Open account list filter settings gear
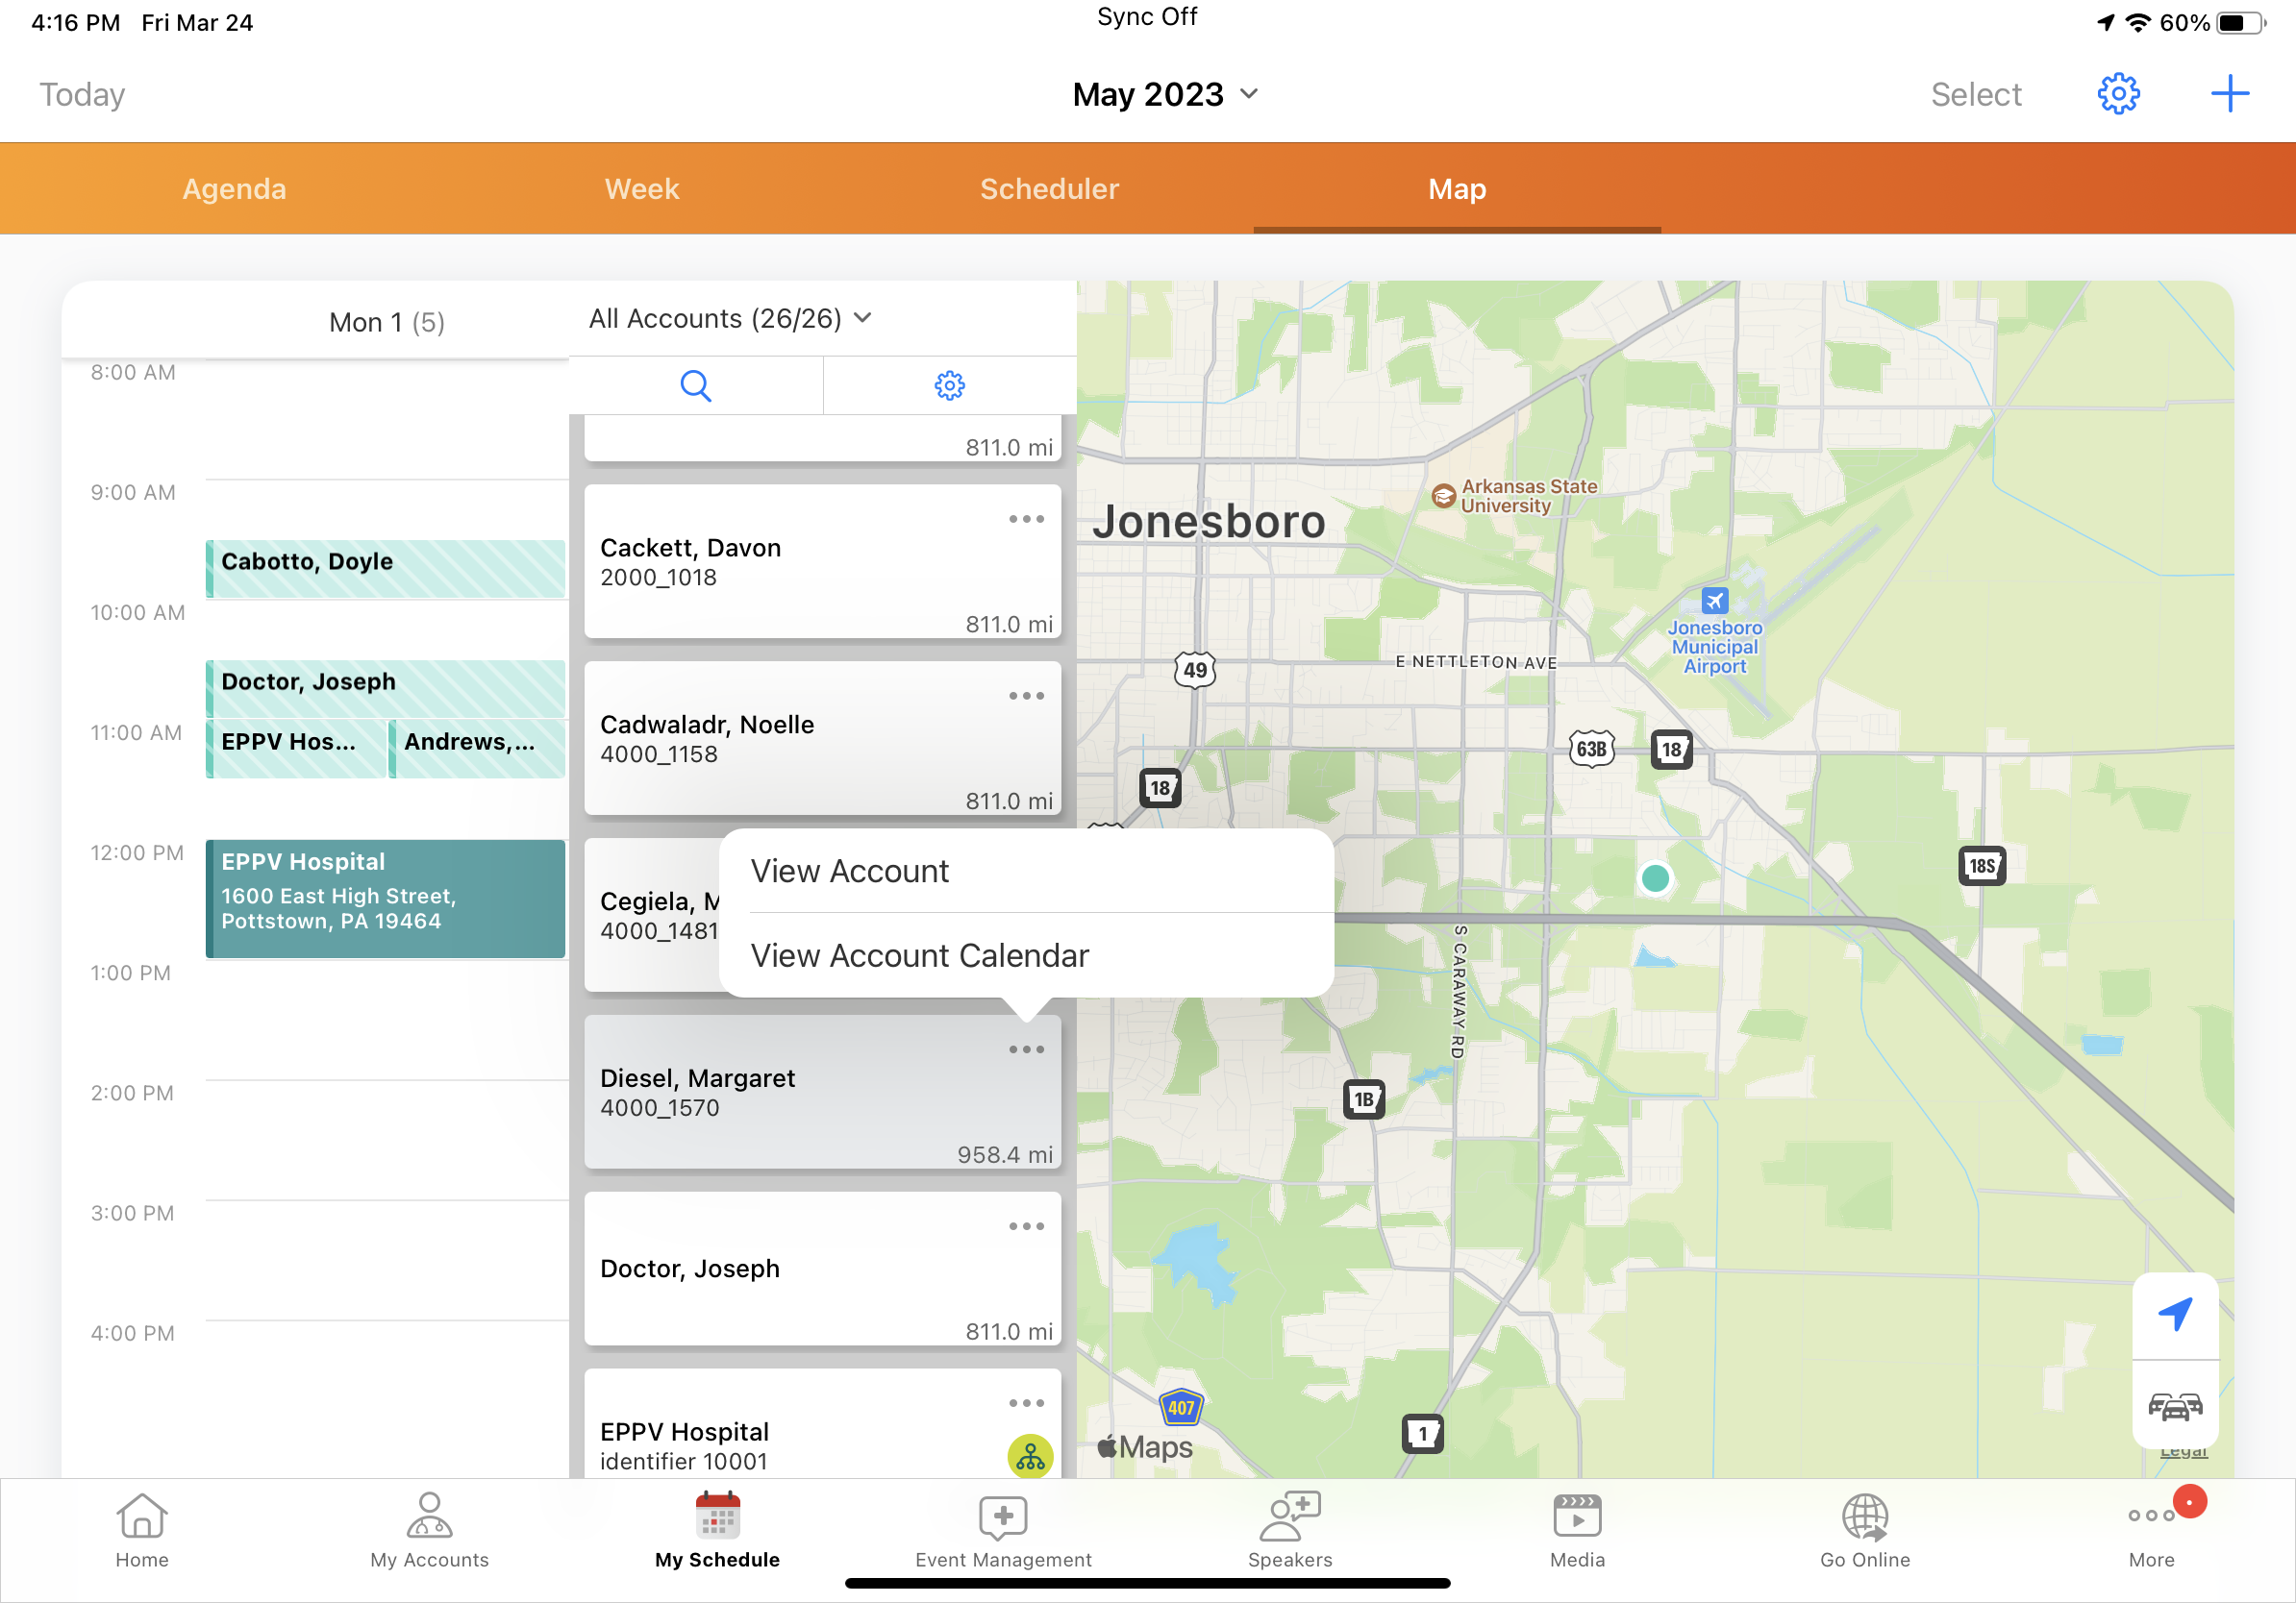 click(x=949, y=385)
